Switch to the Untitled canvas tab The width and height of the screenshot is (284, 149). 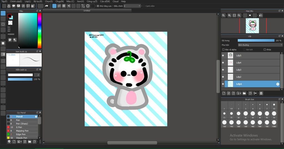tap(87, 11)
